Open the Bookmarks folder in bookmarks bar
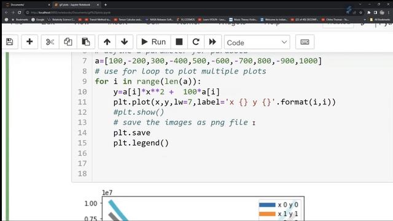This screenshot has width=393, height=221. 20,20
